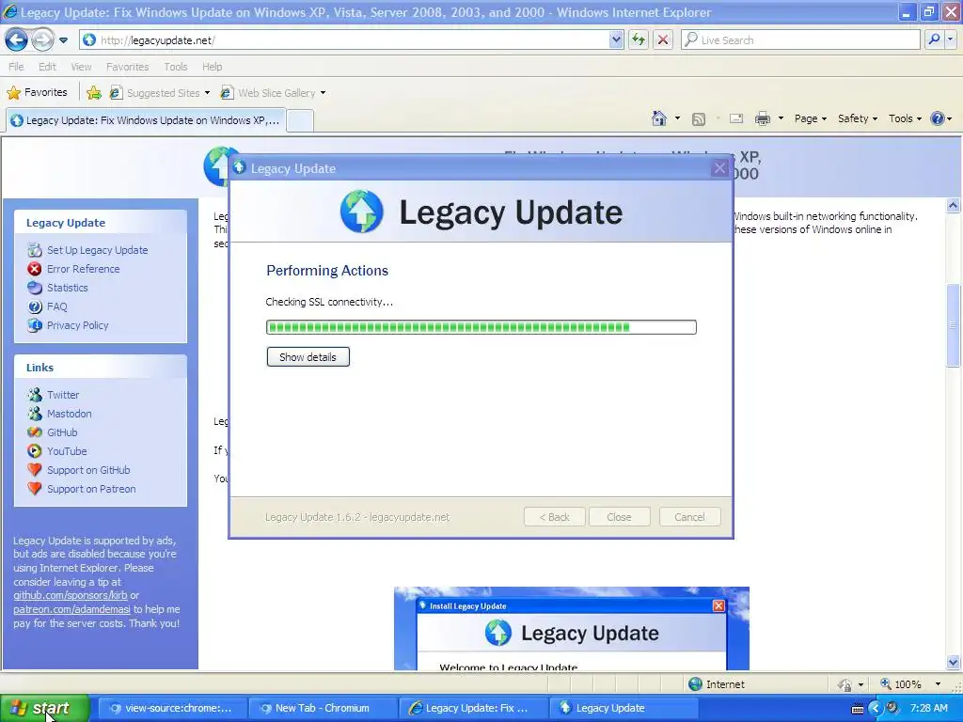Click the Error Reference red X icon
This screenshot has width=963, height=722.
point(35,269)
